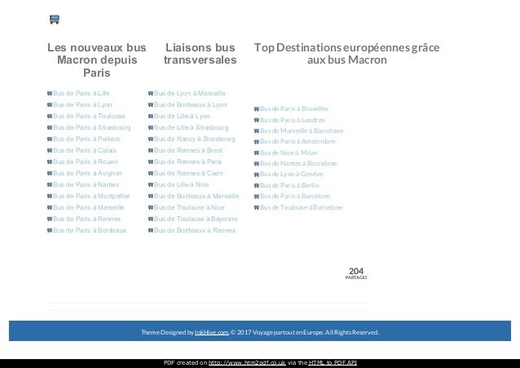Viewport: 520px width, 368px height.
Task: Click the bus icon beside Paris à Lille
Action: point(50,94)
